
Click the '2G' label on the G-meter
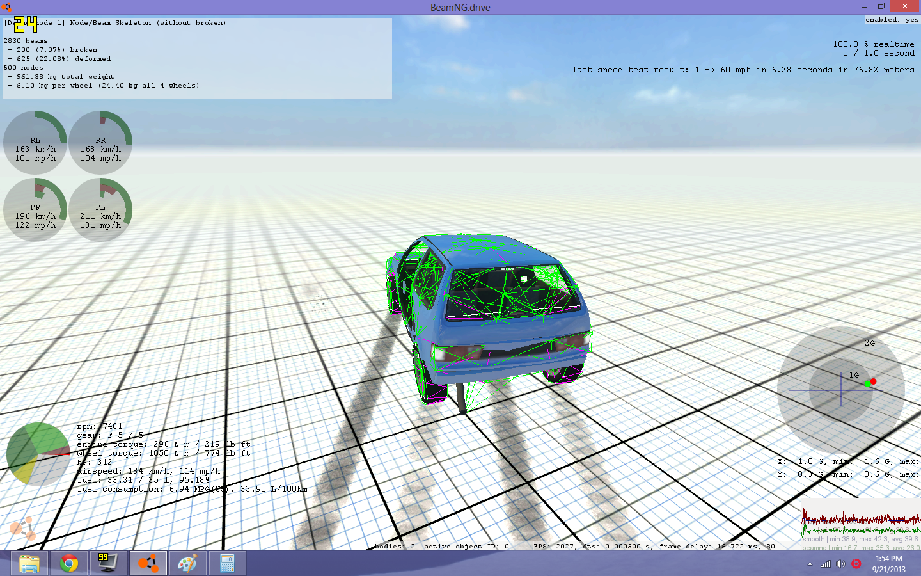tap(870, 343)
